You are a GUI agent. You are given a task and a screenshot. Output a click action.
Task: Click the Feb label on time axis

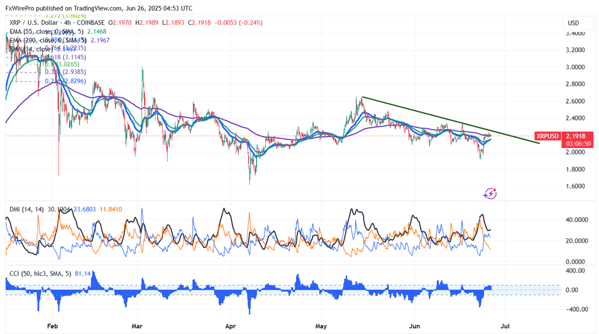pyautogui.click(x=52, y=326)
